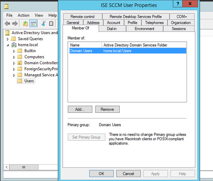The height and width of the screenshot is (181, 213).
Task: Switch to Remote Desktop Services Profile tab
Action: (136, 16)
